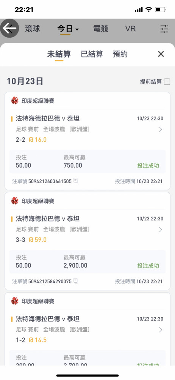The height and width of the screenshot is (380, 175).
Task: Go to the VR section
Action: point(130,29)
